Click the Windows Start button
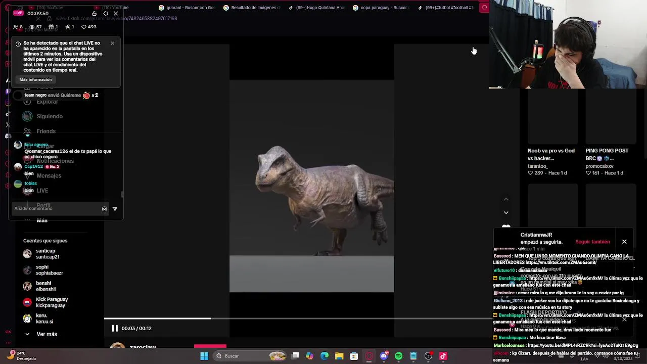Screen dimensions: 647x364 pyautogui.click(x=204, y=356)
